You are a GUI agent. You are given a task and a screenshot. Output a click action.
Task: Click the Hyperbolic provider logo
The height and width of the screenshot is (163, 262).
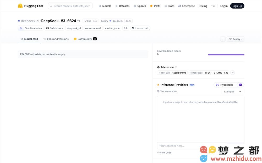pyautogui.click(x=217, y=85)
